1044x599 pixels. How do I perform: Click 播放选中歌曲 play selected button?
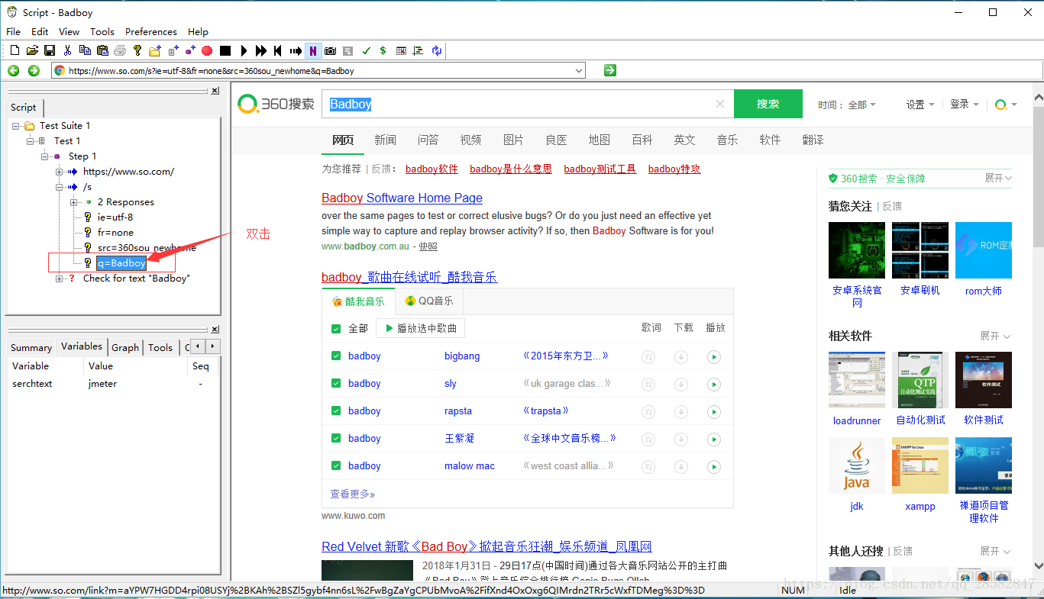[421, 328]
